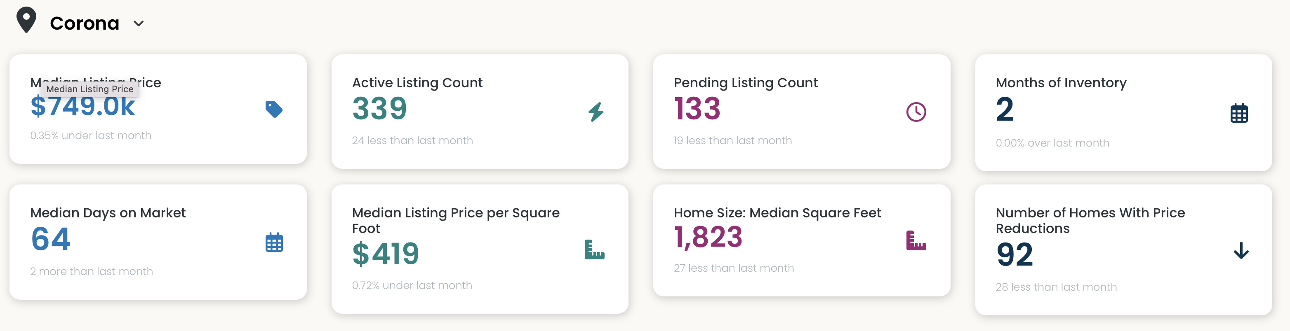This screenshot has height=331, width=1290.
Task: Click the purple clock icon
Action: 916,112
